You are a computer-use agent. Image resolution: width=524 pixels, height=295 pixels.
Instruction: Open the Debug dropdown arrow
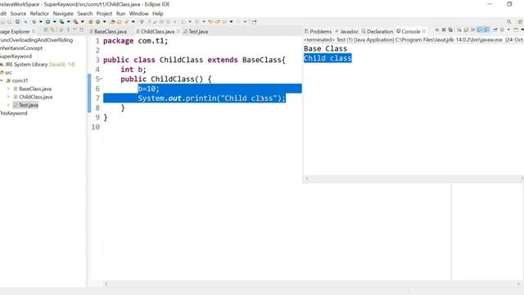click(40, 22)
